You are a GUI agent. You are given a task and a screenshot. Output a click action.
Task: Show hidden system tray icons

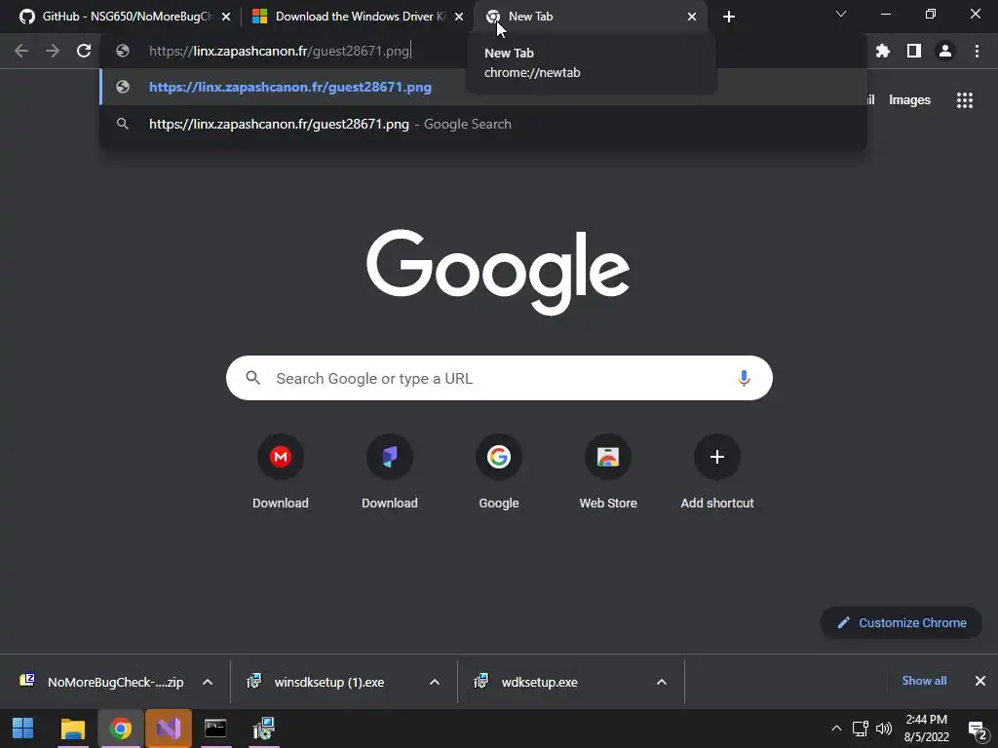pos(836,729)
